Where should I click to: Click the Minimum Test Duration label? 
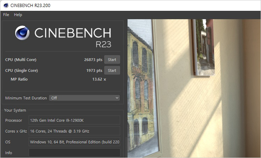point(26,98)
